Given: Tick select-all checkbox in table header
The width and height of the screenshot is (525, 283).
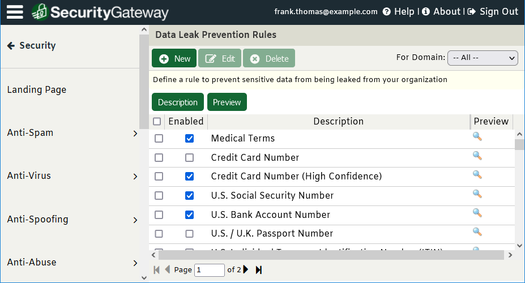Looking at the screenshot, I should point(157,121).
